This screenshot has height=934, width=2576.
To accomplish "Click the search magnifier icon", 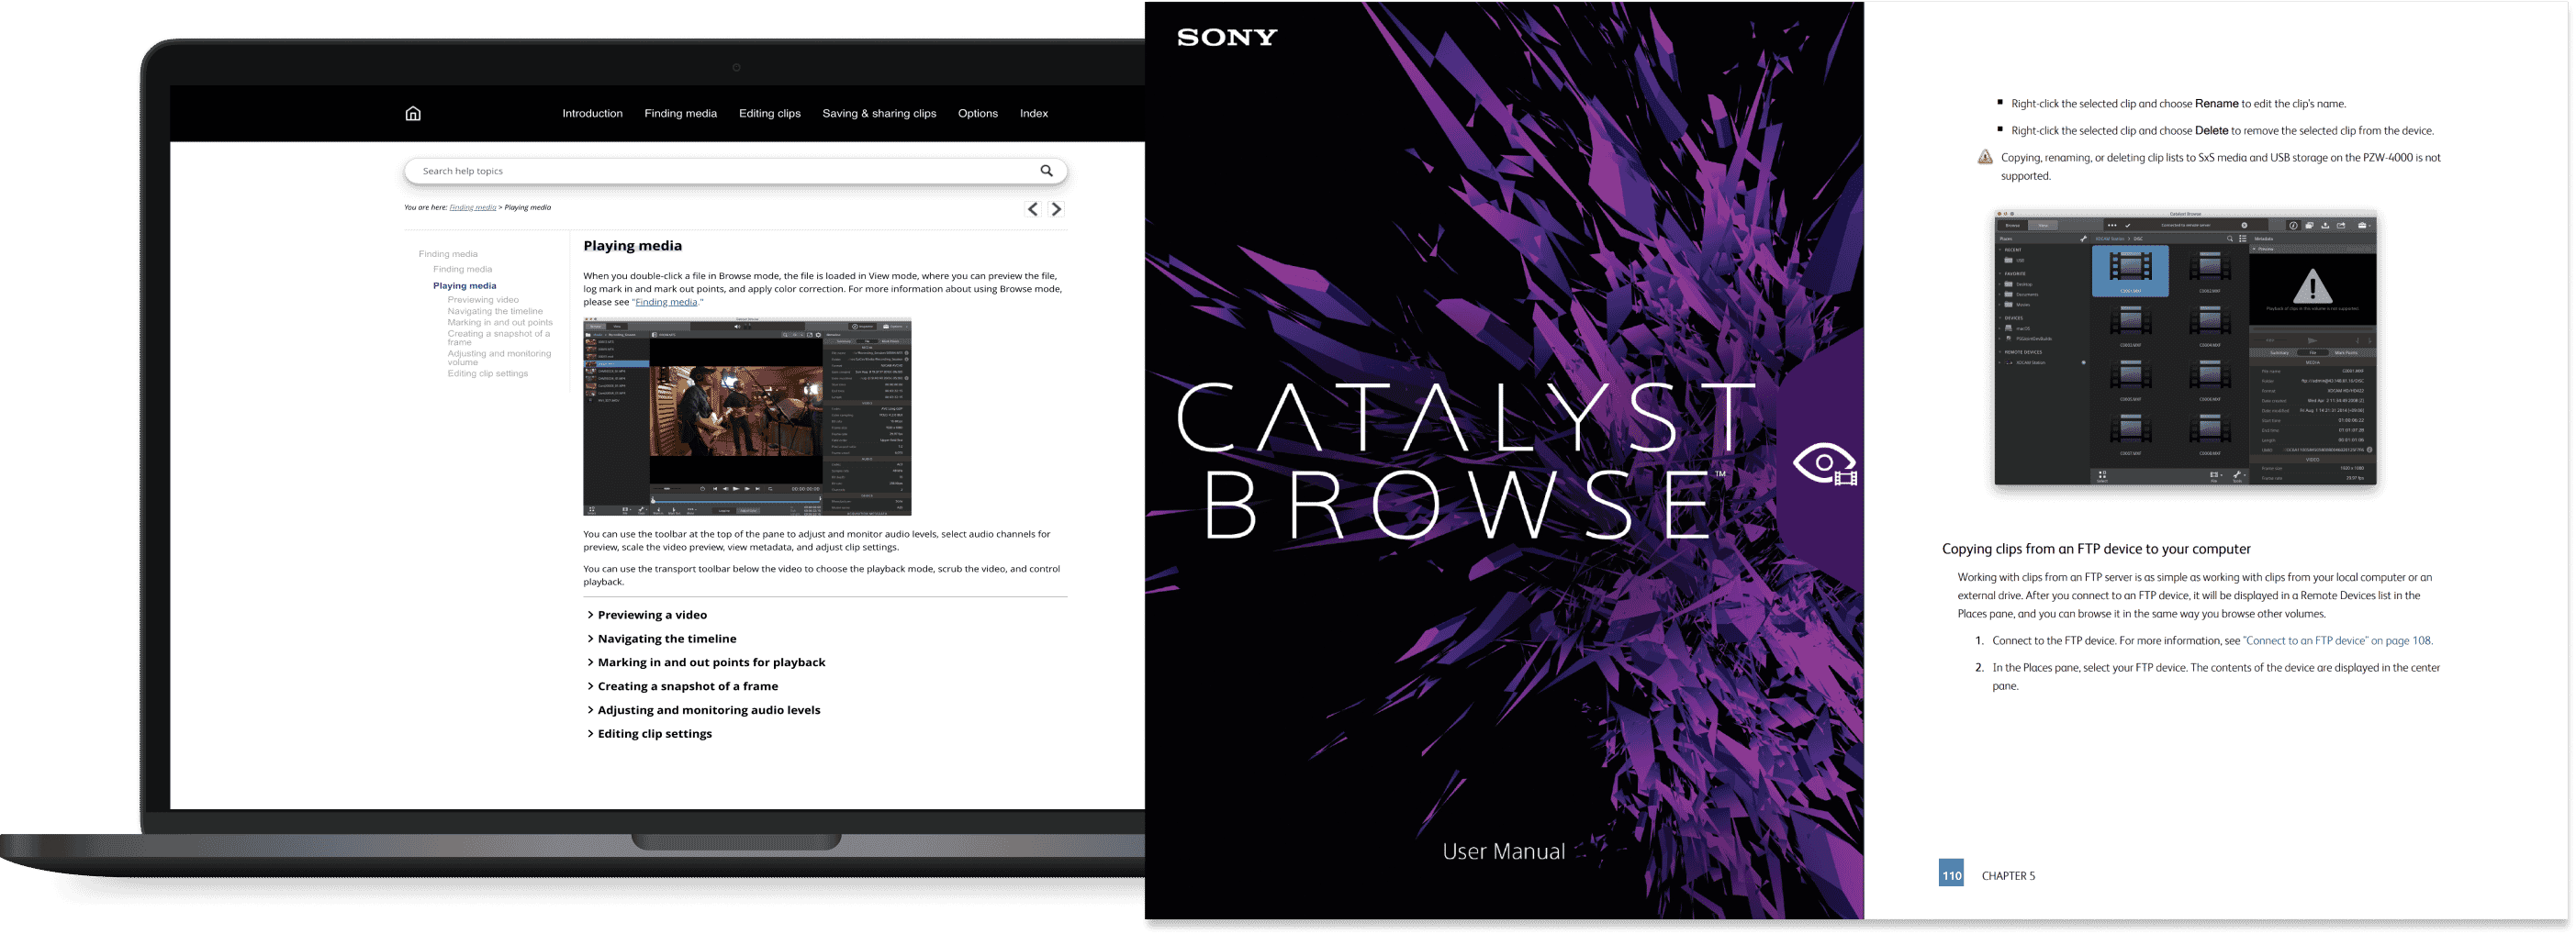I will pos(1046,170).
